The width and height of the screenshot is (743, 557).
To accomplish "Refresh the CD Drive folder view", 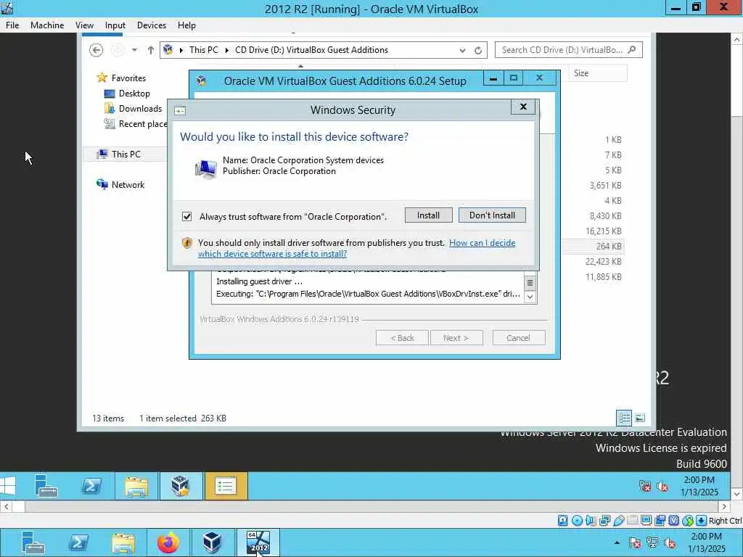I will click(x=478, y=50).
